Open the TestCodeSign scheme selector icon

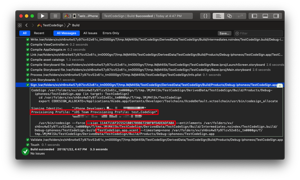coord(67,16)
